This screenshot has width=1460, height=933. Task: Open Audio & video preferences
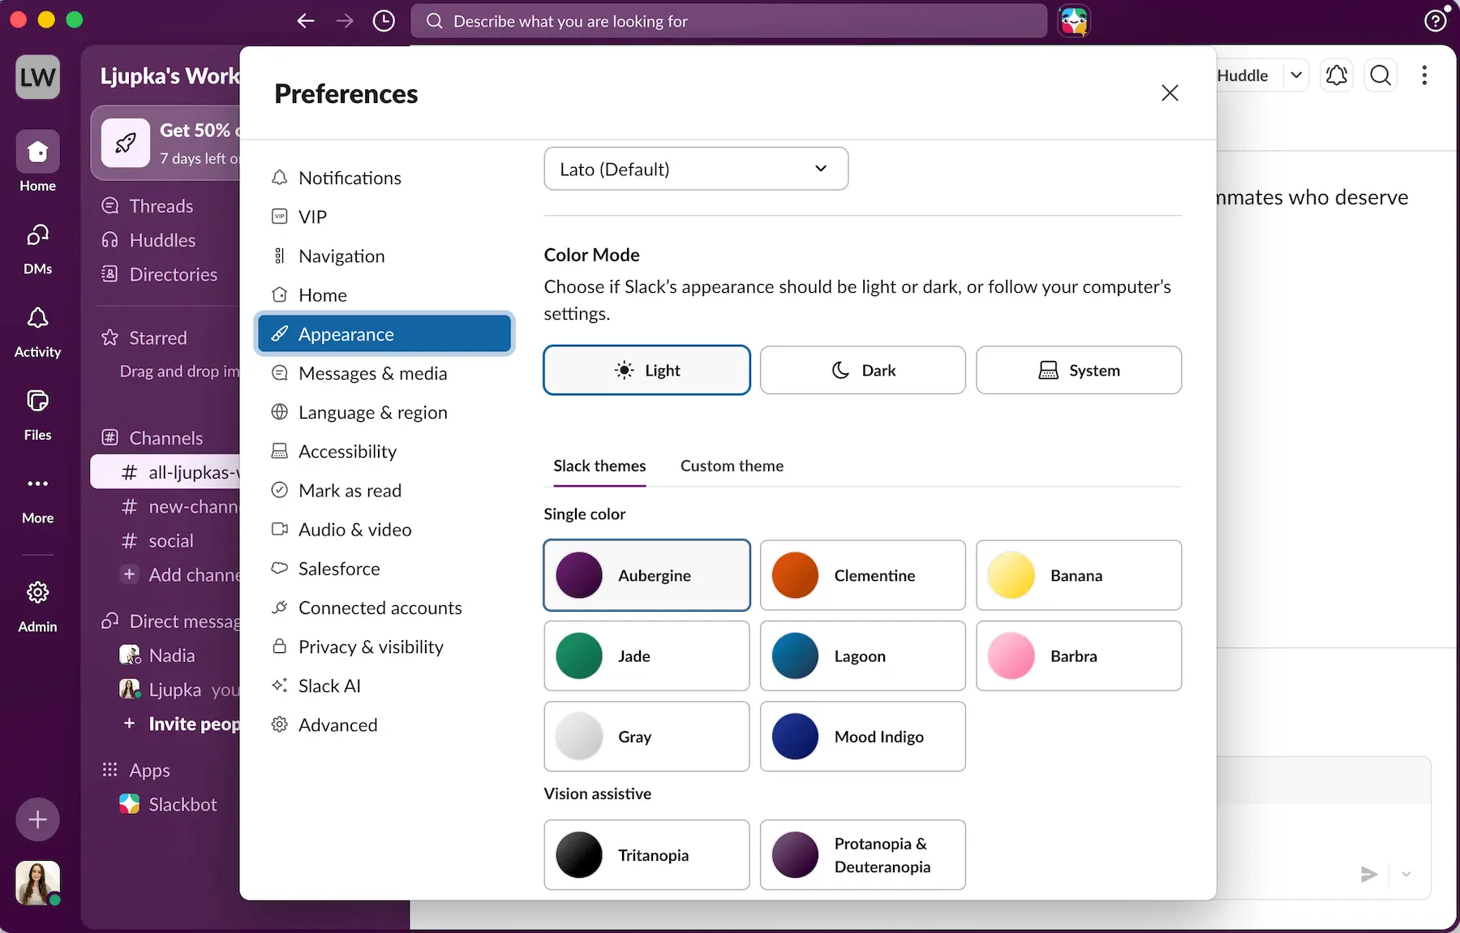pos(384,529)
